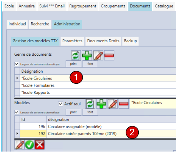Open the Catalogue tab
This screenshot has width=176, height=153.
[x=164, y=6]
